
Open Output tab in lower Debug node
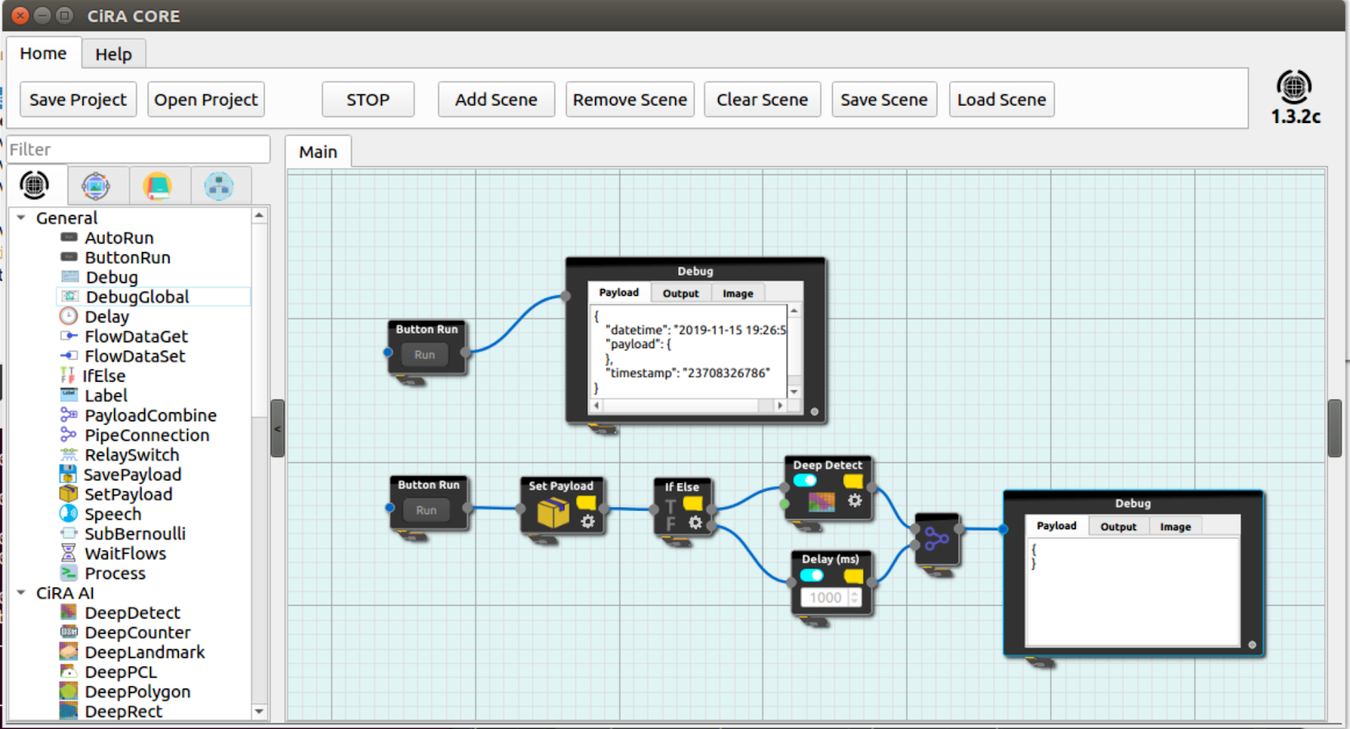pyautogui.click(x=1119, y=527)
